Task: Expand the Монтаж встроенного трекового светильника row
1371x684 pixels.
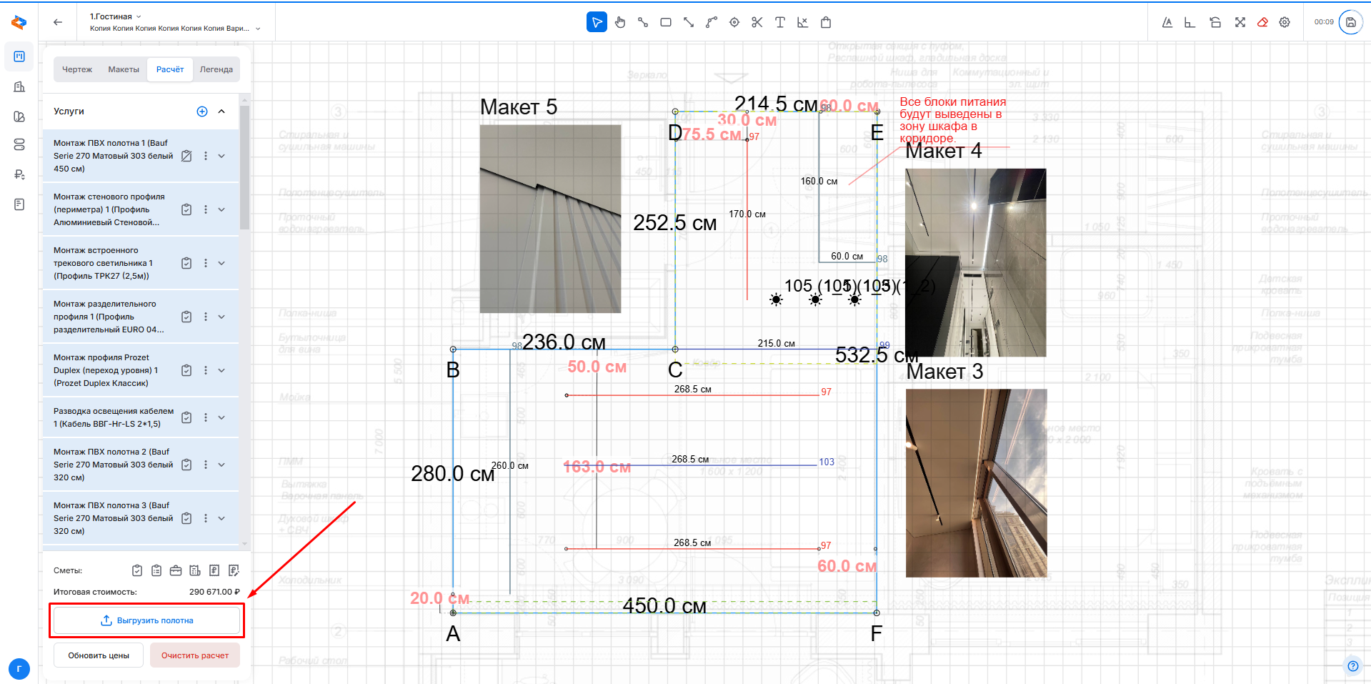Action: [221, 263]
